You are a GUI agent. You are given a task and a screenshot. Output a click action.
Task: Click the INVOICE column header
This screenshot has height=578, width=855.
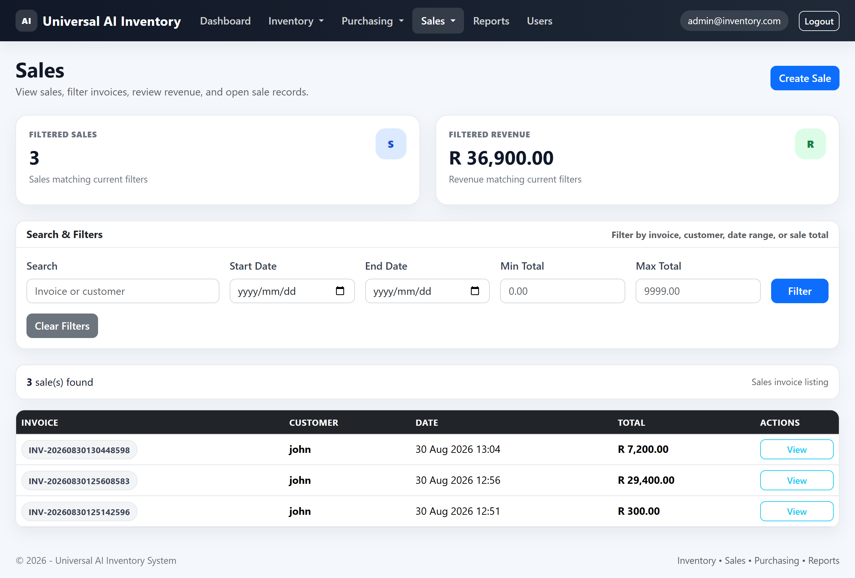click(x=40, y=423)
